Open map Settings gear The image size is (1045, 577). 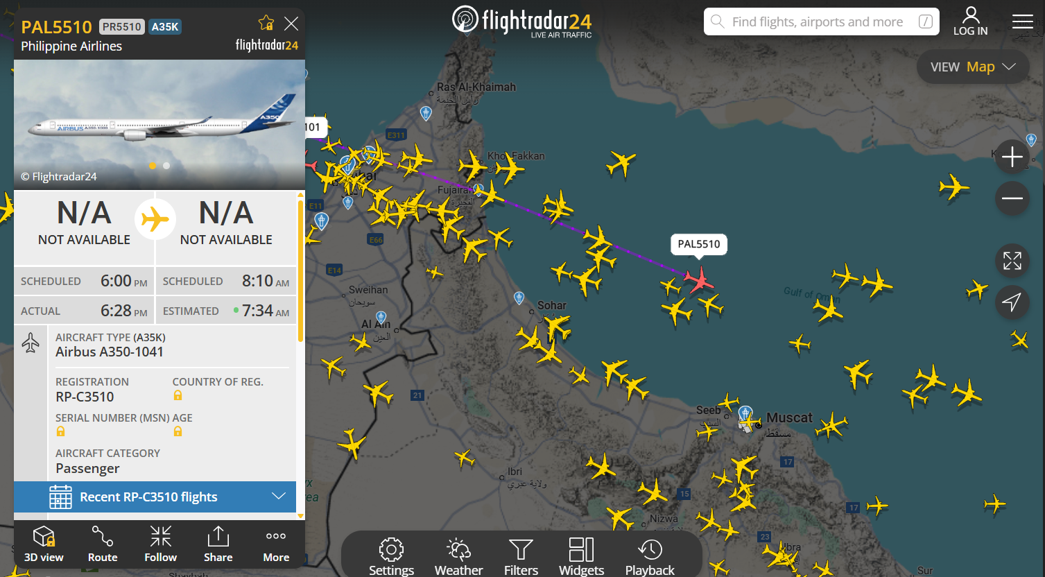coord(391,556)
